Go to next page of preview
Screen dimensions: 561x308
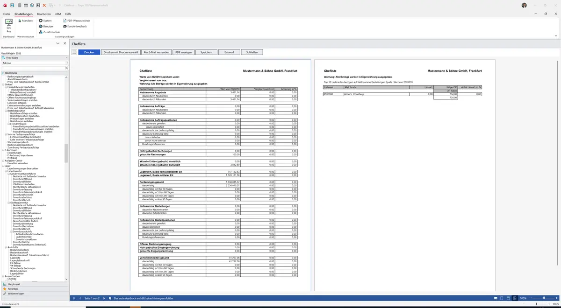pyautogui.click(x=104, y=298)
